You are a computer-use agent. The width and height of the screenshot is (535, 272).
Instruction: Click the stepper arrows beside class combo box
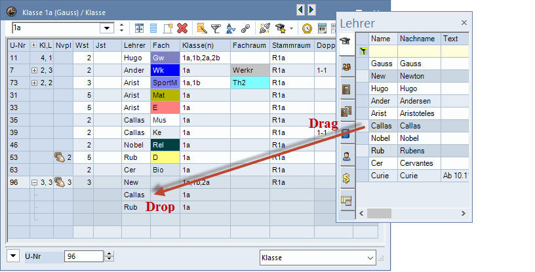coord(121,28)
